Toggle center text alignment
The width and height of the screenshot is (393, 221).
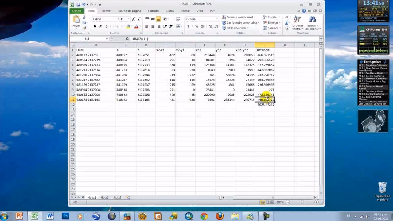click(x=152, y=26)
